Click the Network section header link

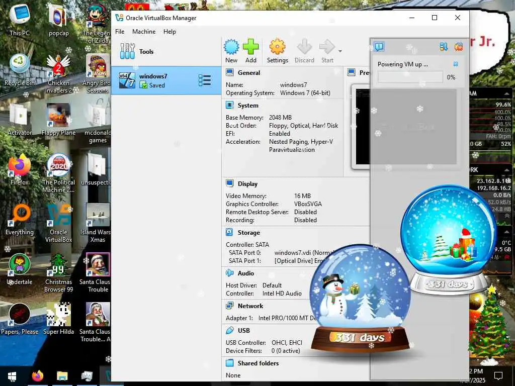pos(250,306)
